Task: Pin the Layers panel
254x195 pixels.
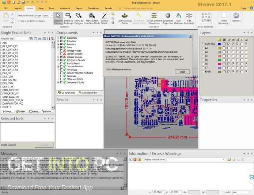Action: [248, 33]
